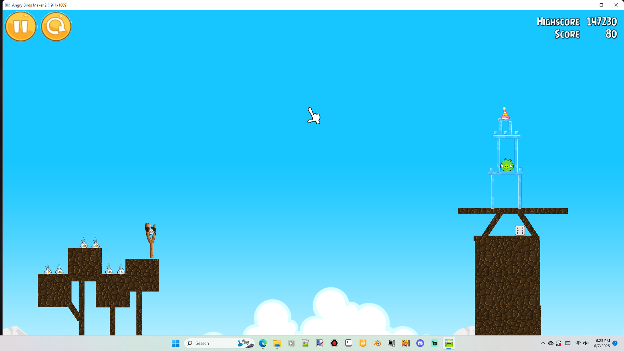This screenshot has height=351, width=624.
Task: Open the touch keyboard tray icon
Action: point(568,343)
